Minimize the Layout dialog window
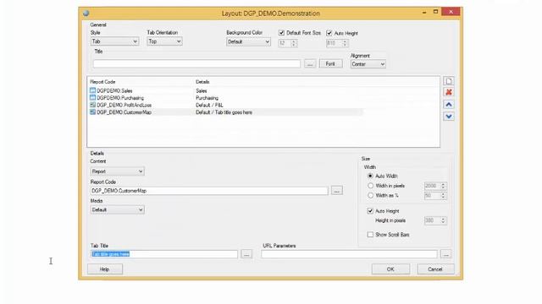Screen dimensions: 542x304 pos(424,12)
